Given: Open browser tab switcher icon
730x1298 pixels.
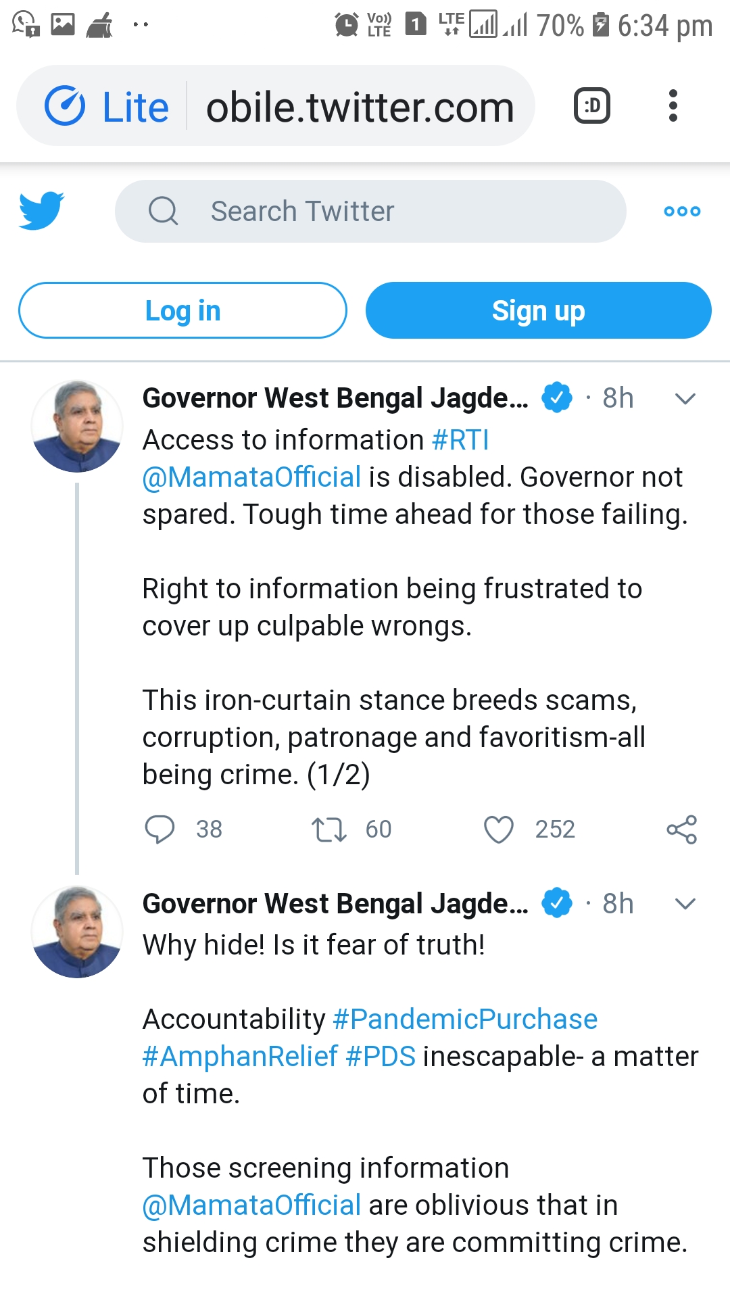Looking at the screenshot, I should tap(592, 105).
